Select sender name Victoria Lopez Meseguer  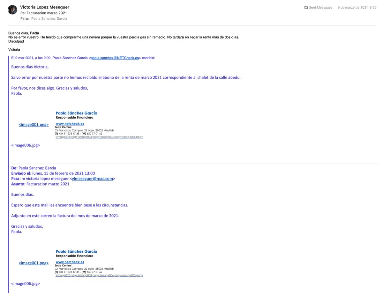point(44,7)
